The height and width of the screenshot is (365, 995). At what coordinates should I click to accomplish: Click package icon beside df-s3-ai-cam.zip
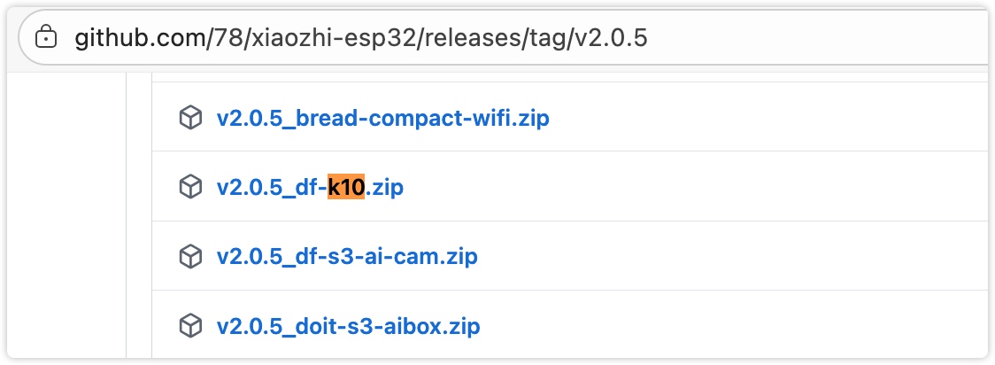point(190,257)
